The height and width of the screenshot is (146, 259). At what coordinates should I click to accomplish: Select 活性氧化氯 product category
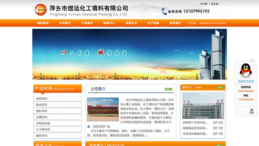(43, 123)
